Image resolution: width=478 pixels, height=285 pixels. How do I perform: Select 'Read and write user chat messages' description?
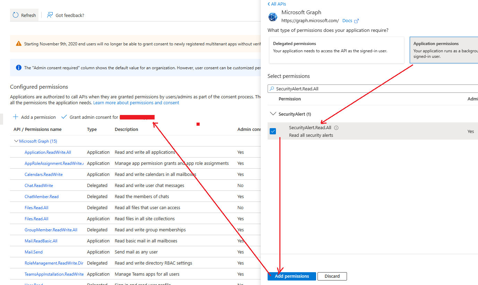[149, 186]
